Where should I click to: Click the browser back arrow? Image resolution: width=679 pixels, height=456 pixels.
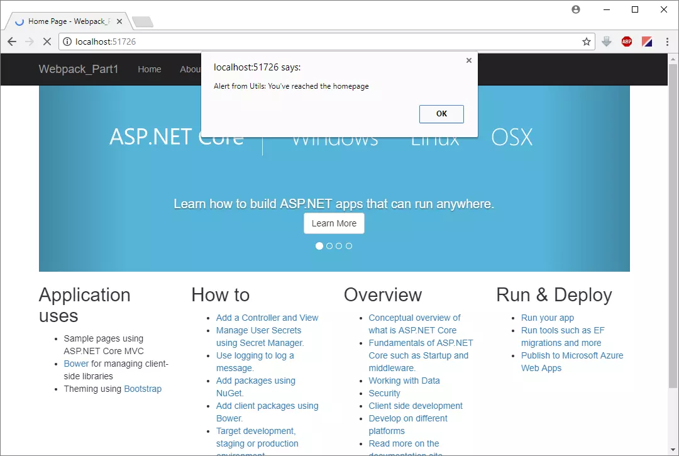coord(12,42)
